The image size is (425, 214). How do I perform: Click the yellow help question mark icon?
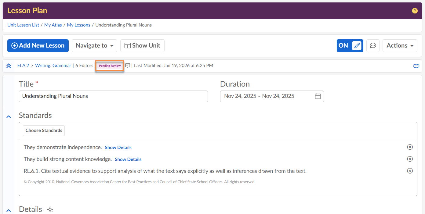[415, 11]
